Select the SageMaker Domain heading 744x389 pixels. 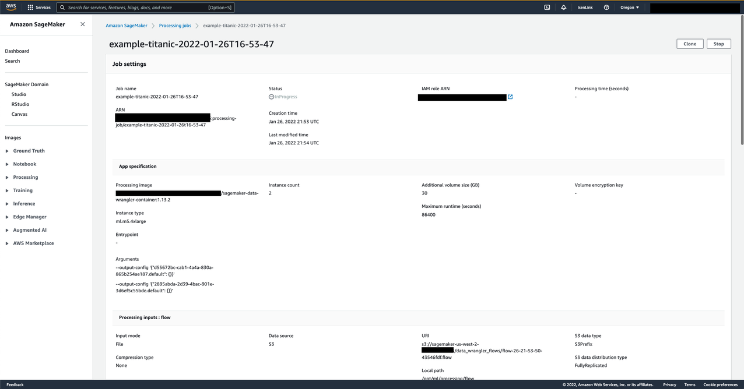[x=27, y=84]
